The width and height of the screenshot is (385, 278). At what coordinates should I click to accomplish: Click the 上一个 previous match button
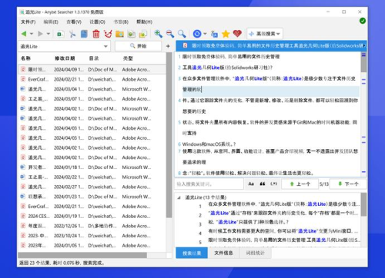coord(300,184)
